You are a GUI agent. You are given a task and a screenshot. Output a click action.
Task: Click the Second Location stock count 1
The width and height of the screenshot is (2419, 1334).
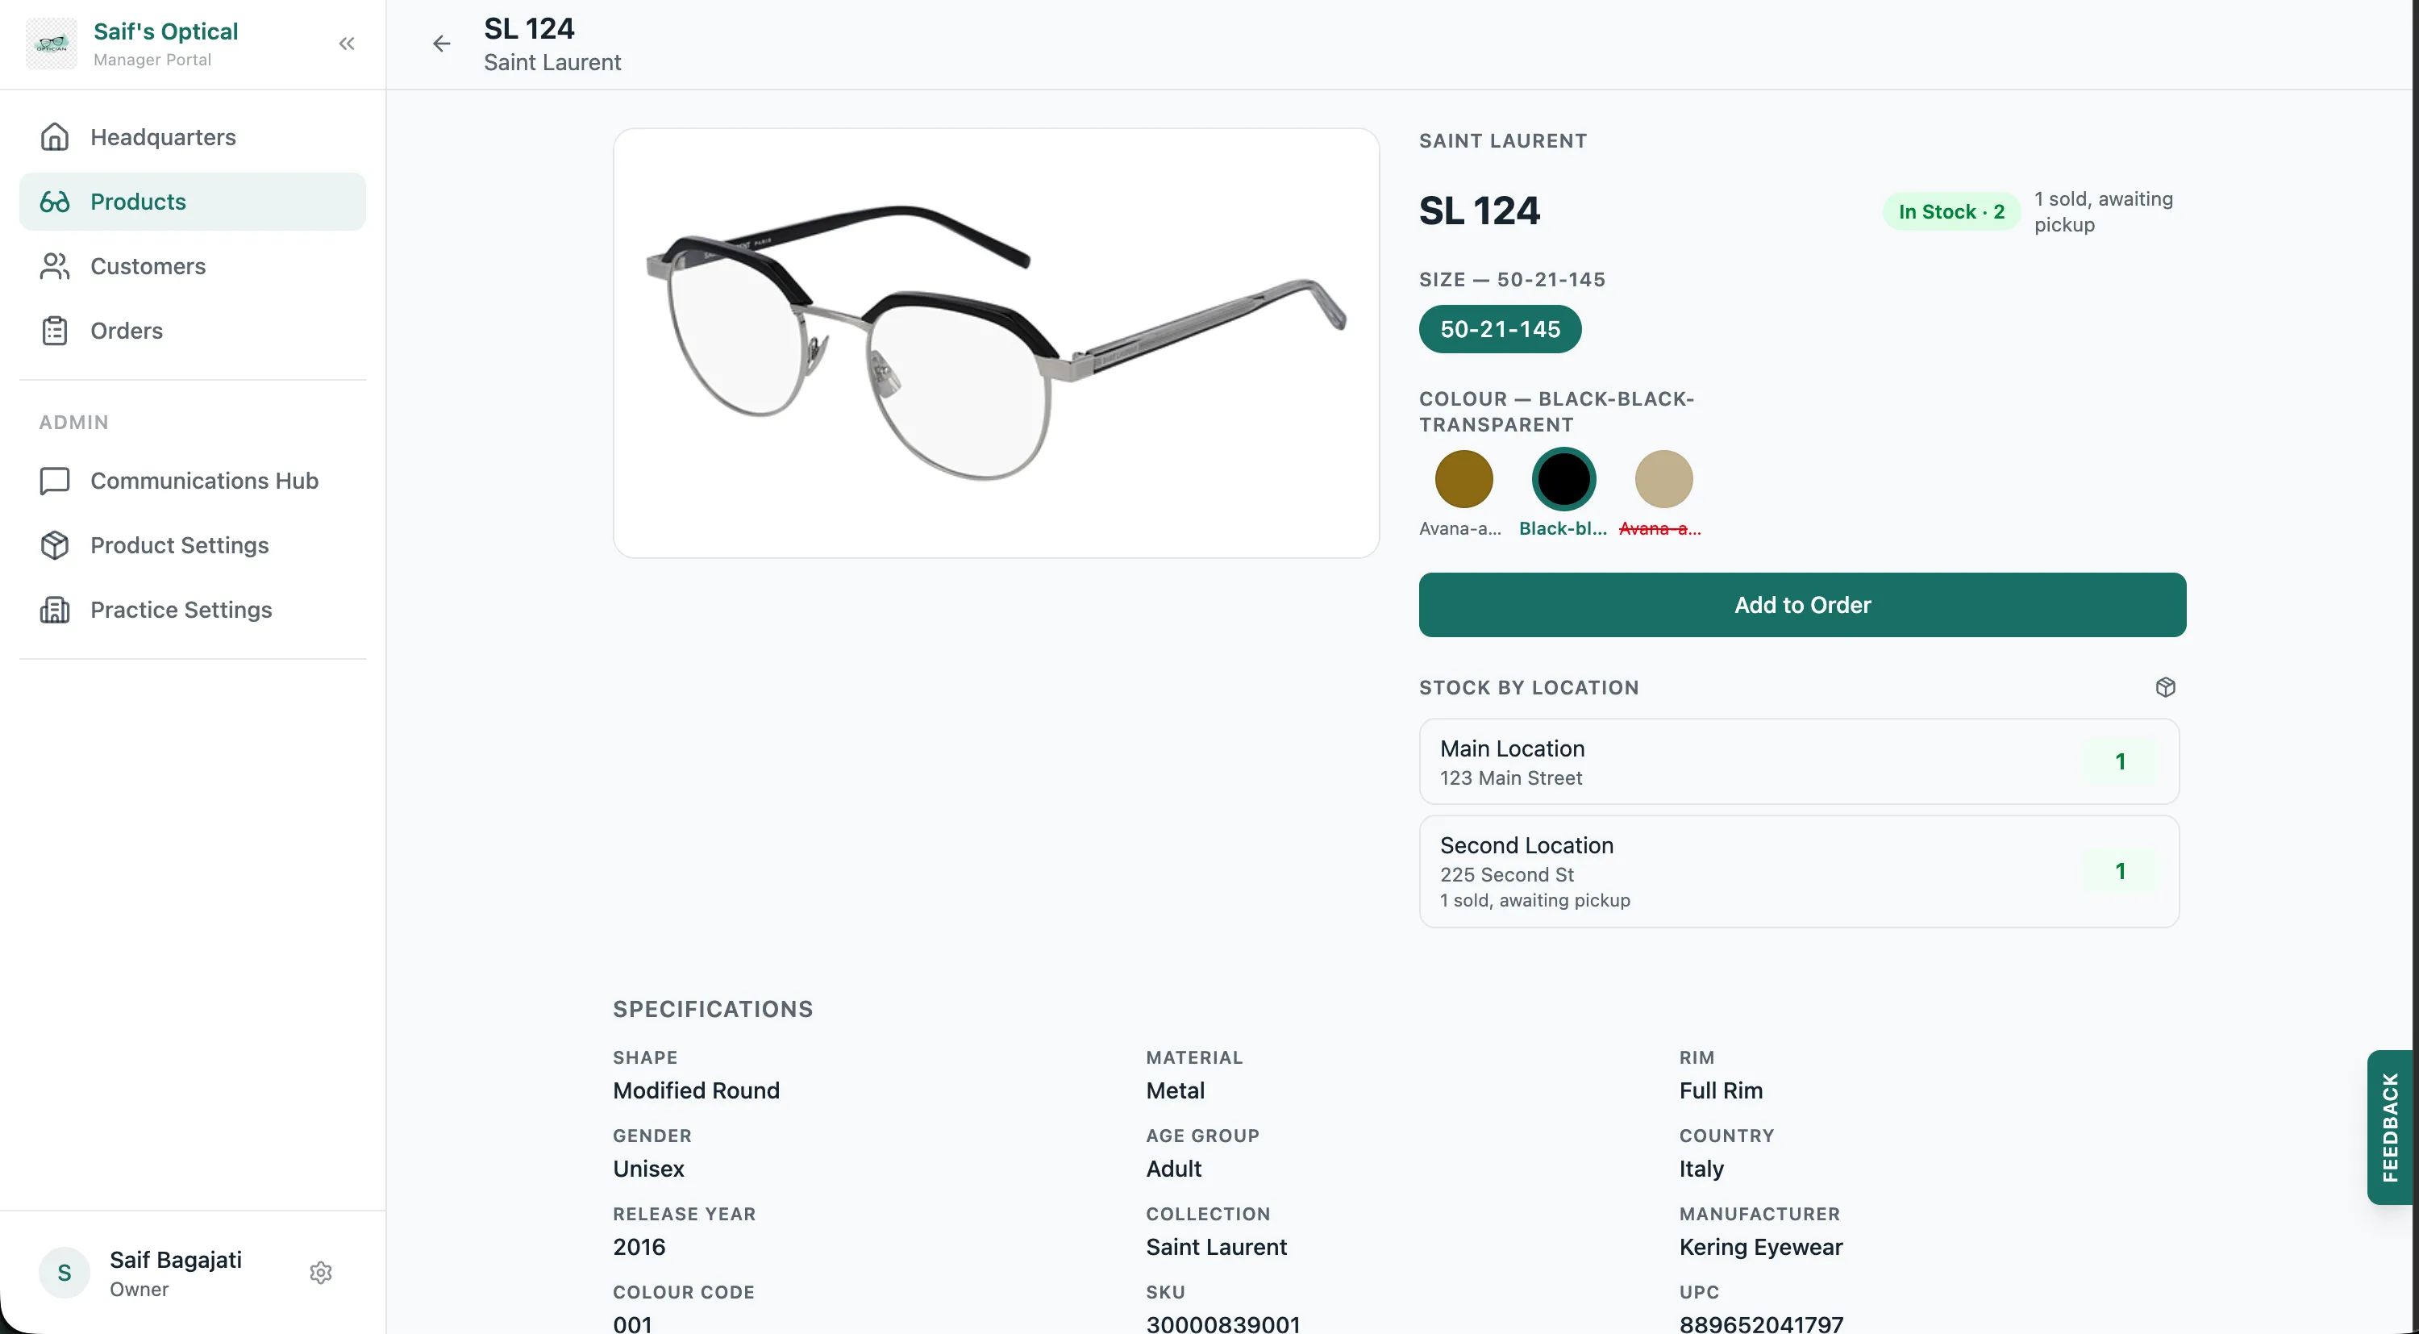coord(2119,871)
